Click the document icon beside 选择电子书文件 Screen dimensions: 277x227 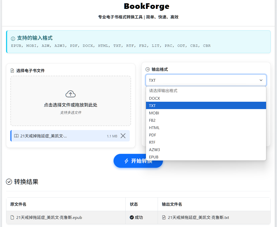pyautogui.click(x=12, y=71)
